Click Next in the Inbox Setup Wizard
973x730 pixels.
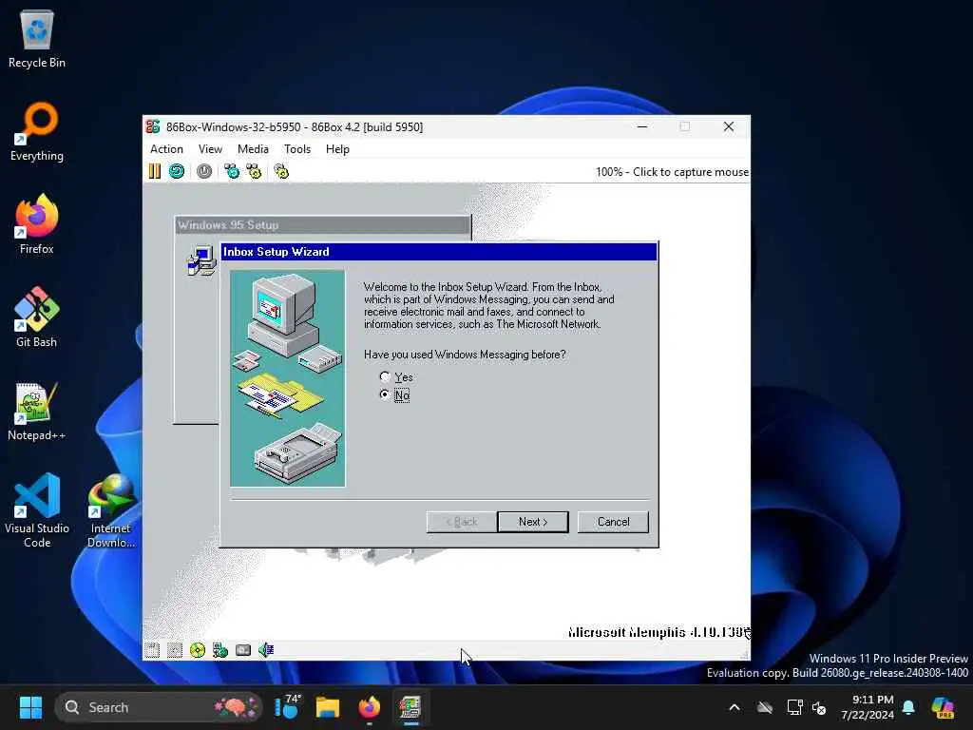tap(532, 522)
